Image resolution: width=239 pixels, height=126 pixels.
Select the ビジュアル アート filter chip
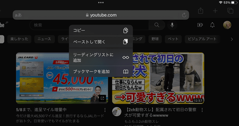(x=202, y=39)
